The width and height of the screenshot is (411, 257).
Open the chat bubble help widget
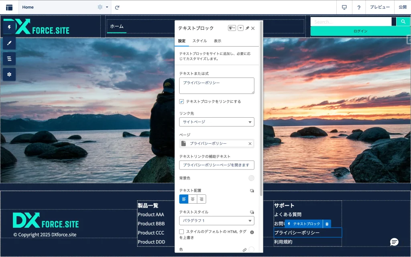click(394, 242)
